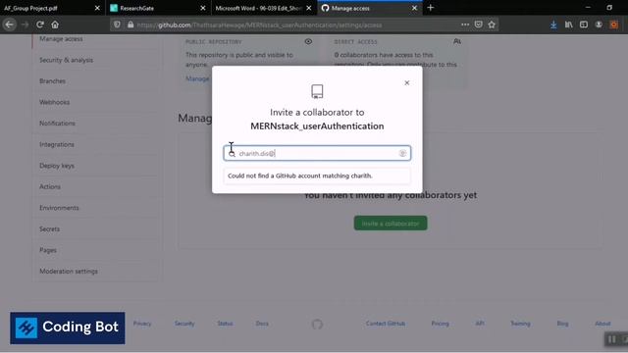Click the repository icon atop the dialog
The width and height of the screenshot is (628, 353).
pos(317,91)
